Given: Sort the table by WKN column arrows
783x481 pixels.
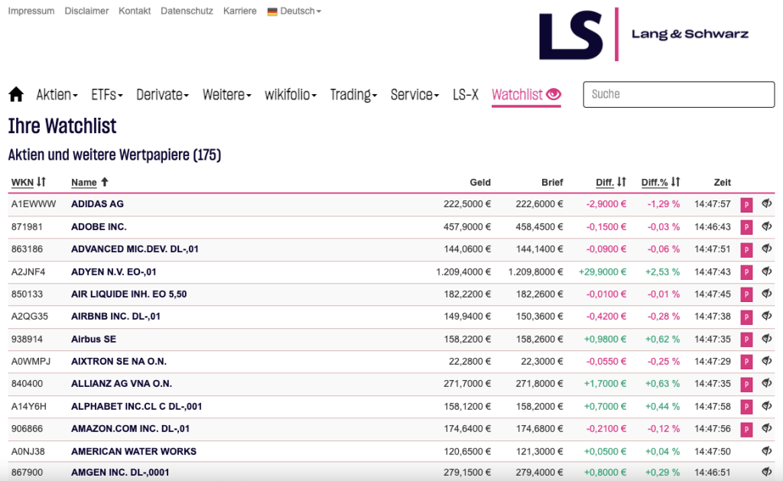Looking at the screenshot, I should pos(41,182).
